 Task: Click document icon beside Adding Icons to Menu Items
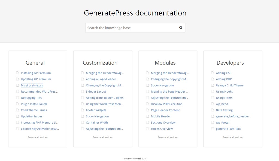[83, 98]
